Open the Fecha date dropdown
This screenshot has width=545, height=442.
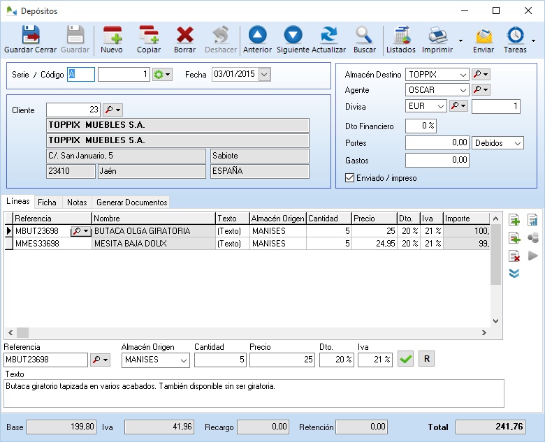[264, 74]
